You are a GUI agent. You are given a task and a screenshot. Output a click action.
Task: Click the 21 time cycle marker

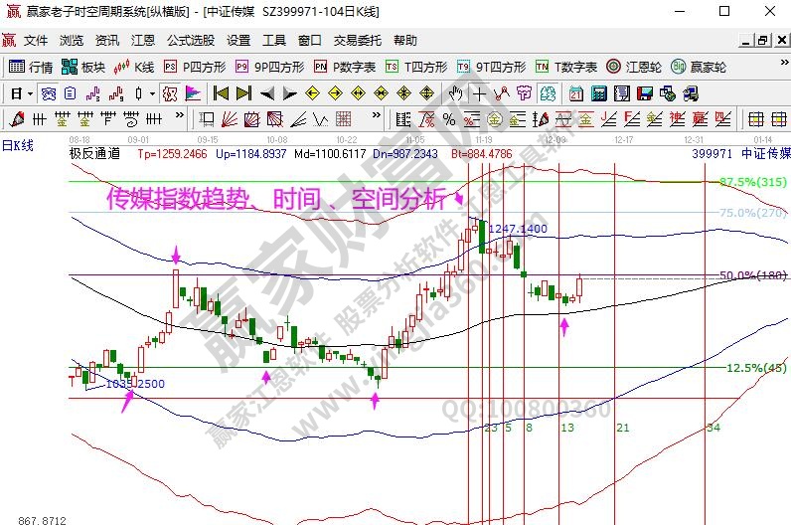point(623,427)
